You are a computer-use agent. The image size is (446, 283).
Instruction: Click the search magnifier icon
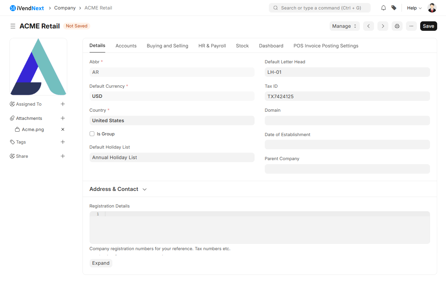tap(276, 8)
